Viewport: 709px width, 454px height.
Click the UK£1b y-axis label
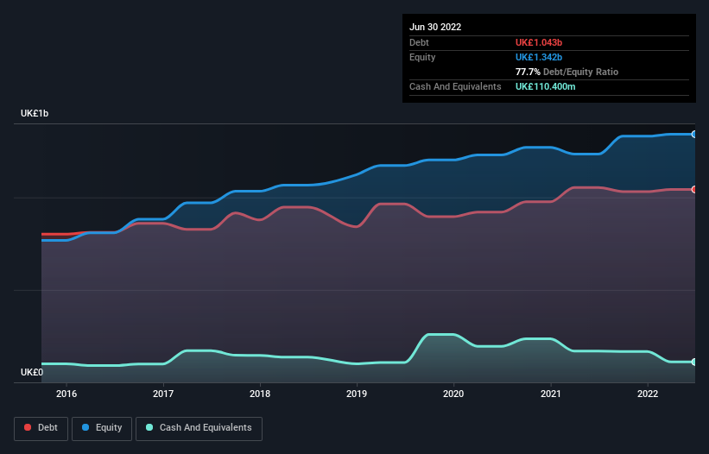click(x=35, y=113)
